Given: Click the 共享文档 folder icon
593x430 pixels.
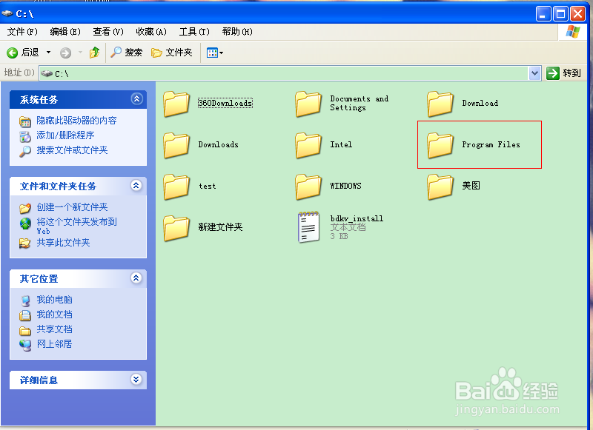Looking at the screenshot, I should click(x=25, y=331).
